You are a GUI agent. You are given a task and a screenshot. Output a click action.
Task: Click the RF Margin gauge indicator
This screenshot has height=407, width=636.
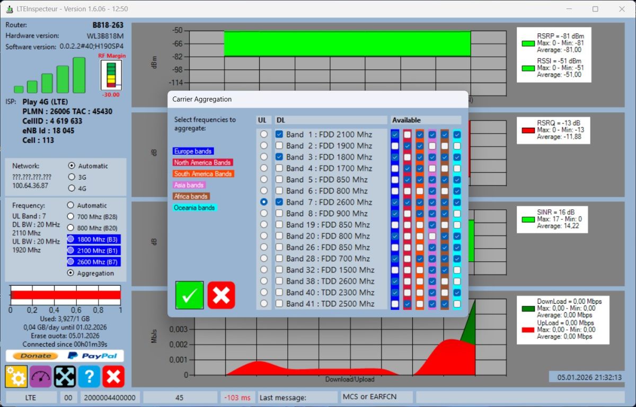click(111, 75)
